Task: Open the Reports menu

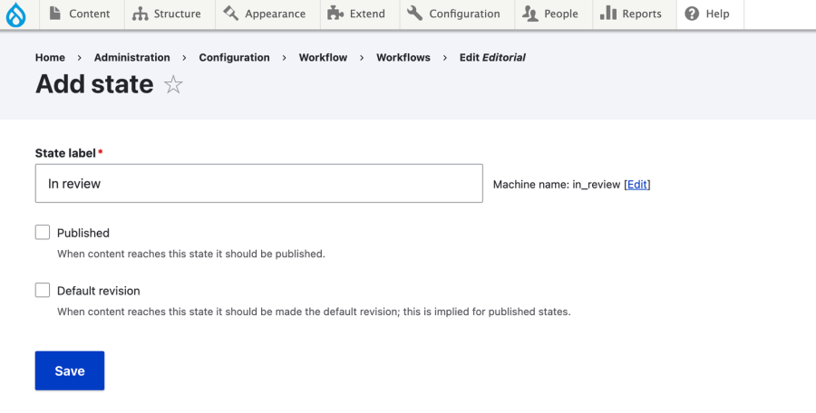Action: click(635, 14)
